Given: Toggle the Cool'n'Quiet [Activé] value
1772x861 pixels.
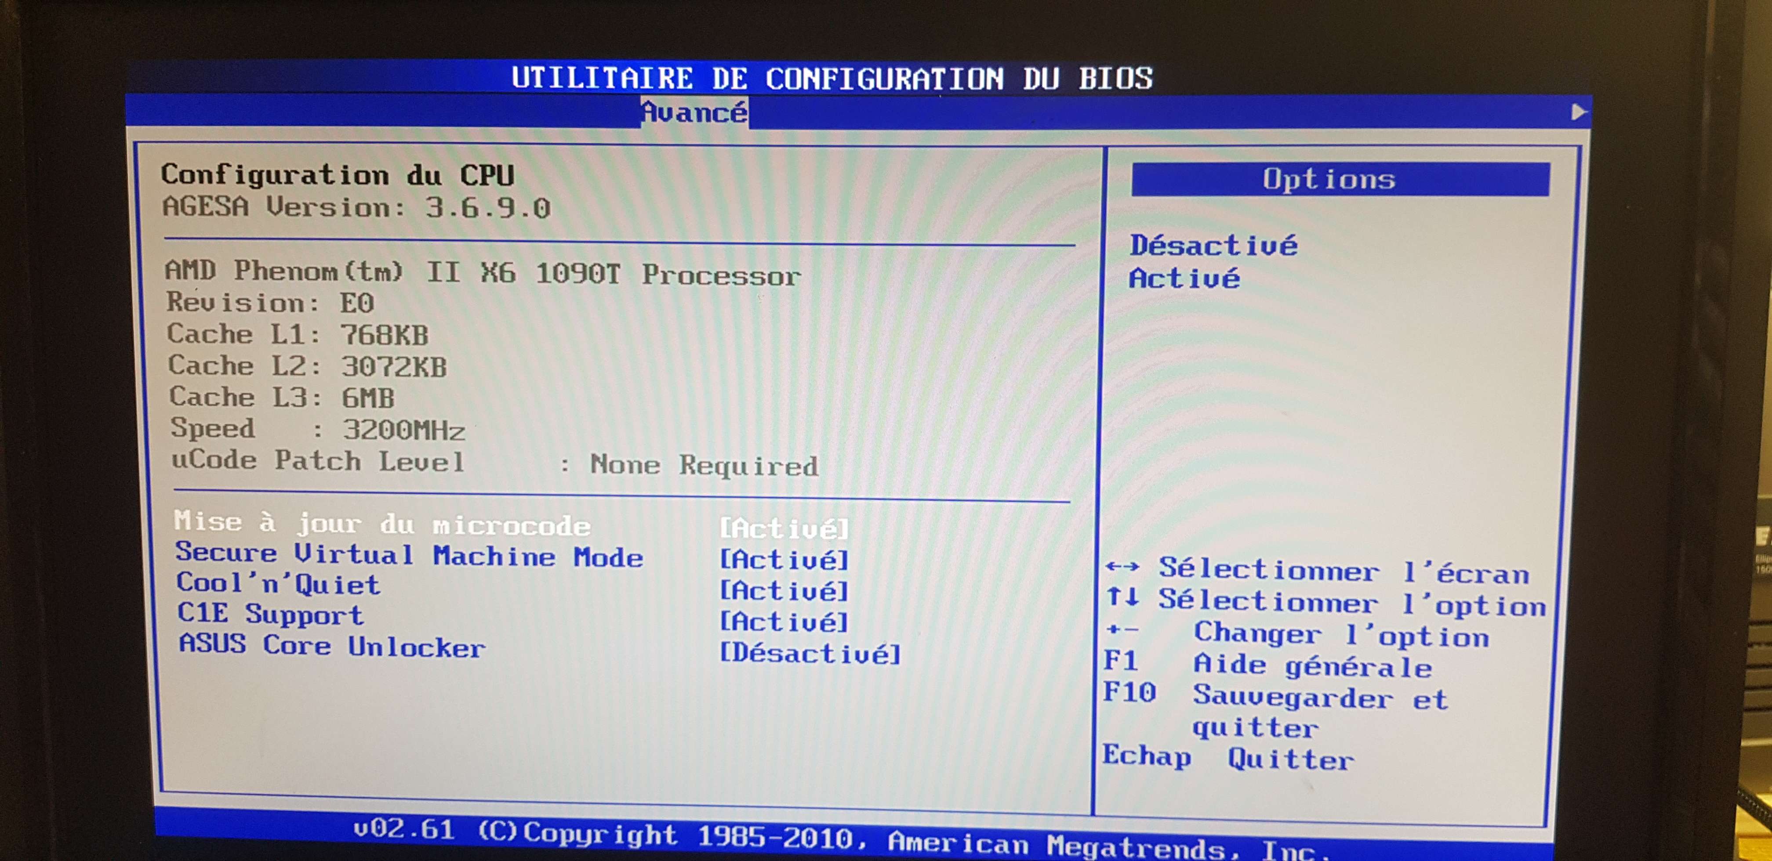Looking at the screenshot, I should tap(784, 590).
